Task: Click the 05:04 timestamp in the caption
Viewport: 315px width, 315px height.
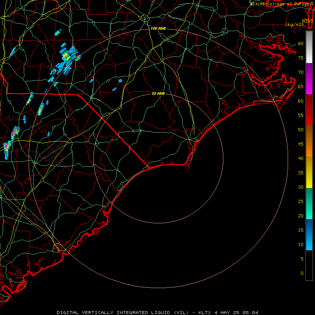Action: point(250,313)
